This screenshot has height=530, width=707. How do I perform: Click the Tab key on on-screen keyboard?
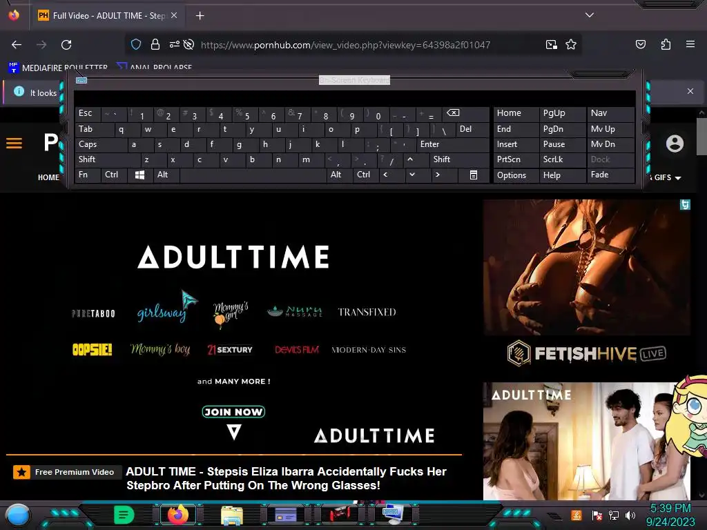[94, 130]
